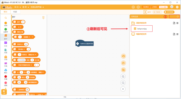
Task: Click the second round icon next to mode switch
Action: [138, 7]
